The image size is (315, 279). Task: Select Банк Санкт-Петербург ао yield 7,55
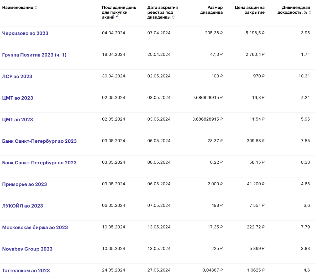(305, 141)
